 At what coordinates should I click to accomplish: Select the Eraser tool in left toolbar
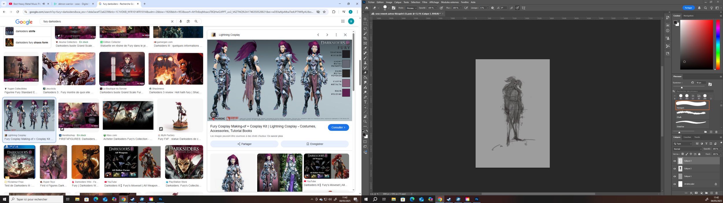click(365, 73)
